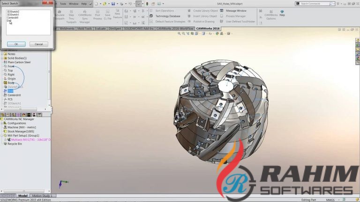Open the Help menu
Screen dimensions: 360x202
tap(84, 4)
